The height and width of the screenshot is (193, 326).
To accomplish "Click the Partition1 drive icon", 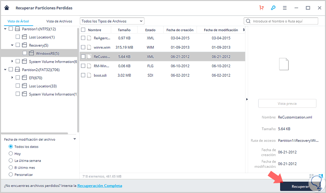I will 18,29.
